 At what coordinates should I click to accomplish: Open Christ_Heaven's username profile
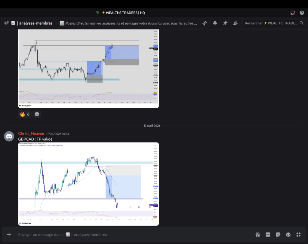point(31,133)
